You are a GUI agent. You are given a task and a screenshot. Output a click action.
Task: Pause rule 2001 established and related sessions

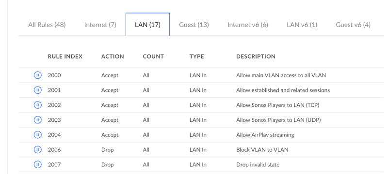coord(37,90)
